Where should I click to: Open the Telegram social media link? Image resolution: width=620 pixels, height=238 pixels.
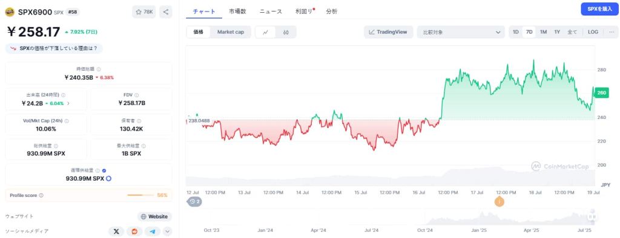pos(153,231)
